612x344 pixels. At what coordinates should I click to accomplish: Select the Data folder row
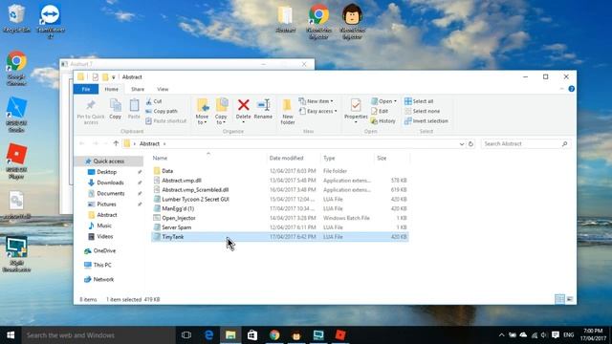tap(280, 171)
